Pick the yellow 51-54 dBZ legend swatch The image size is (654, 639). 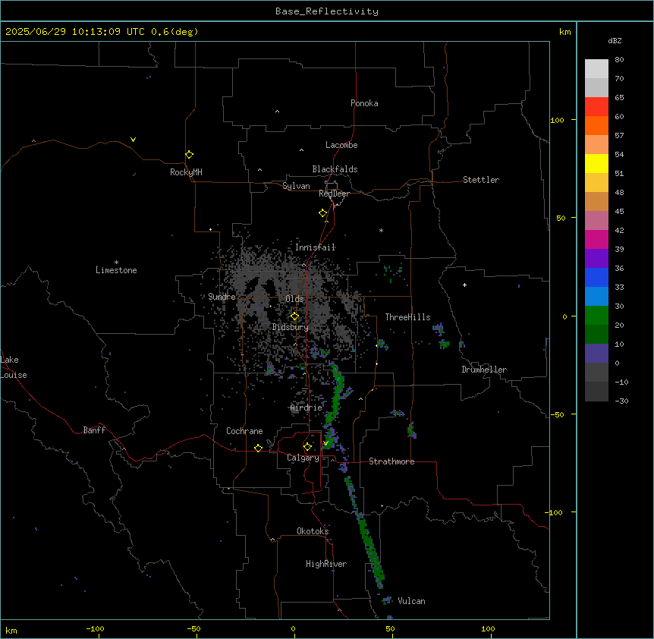point(596,163)
